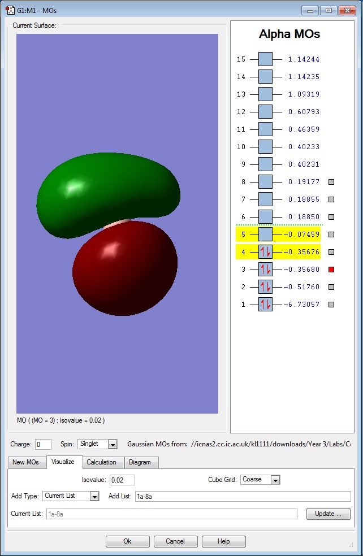Click the Cancel button
363x556 pixels.
pos(175,541)
